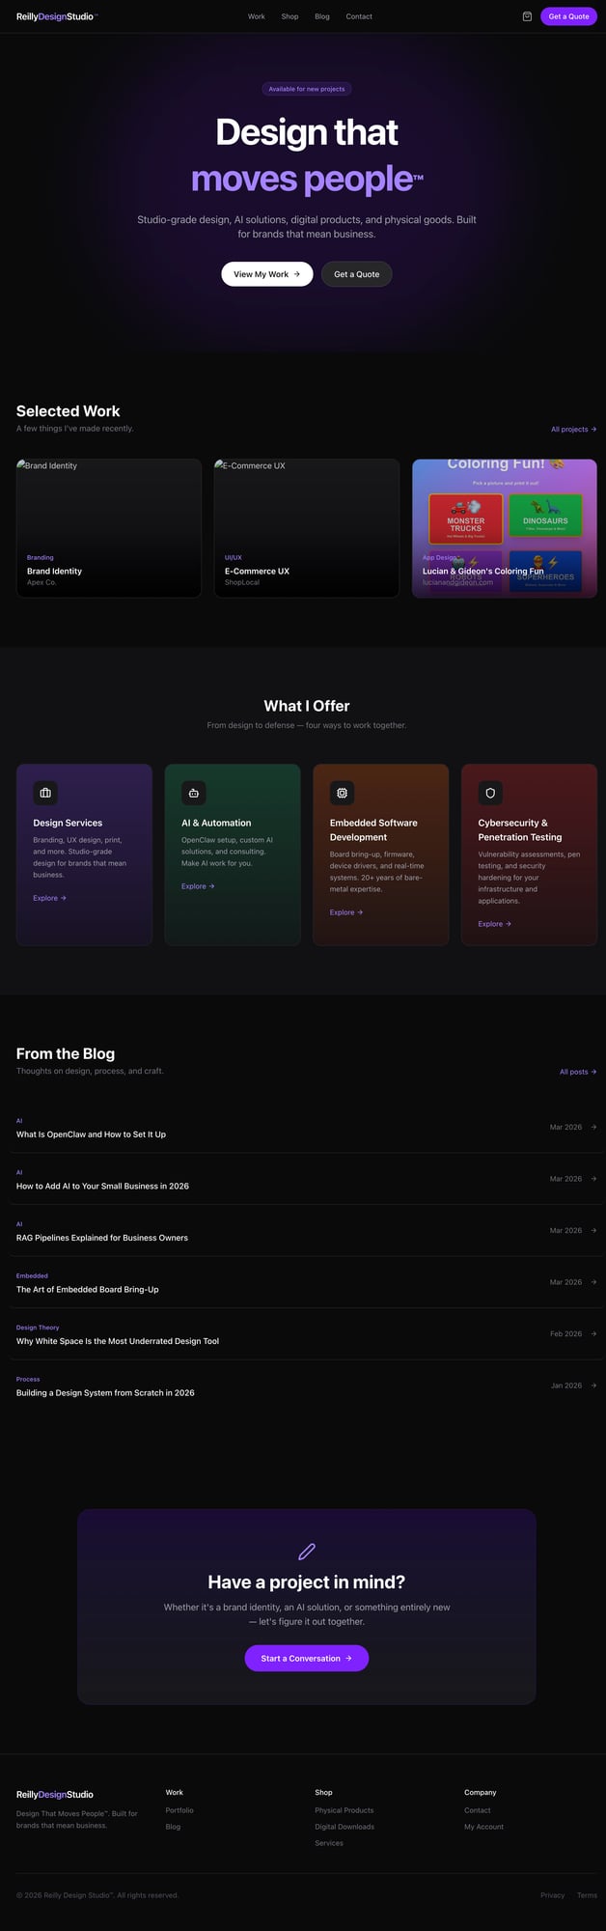606x1931 pixels.
Task: Follow the All projects link
Action: coord(573,429)
